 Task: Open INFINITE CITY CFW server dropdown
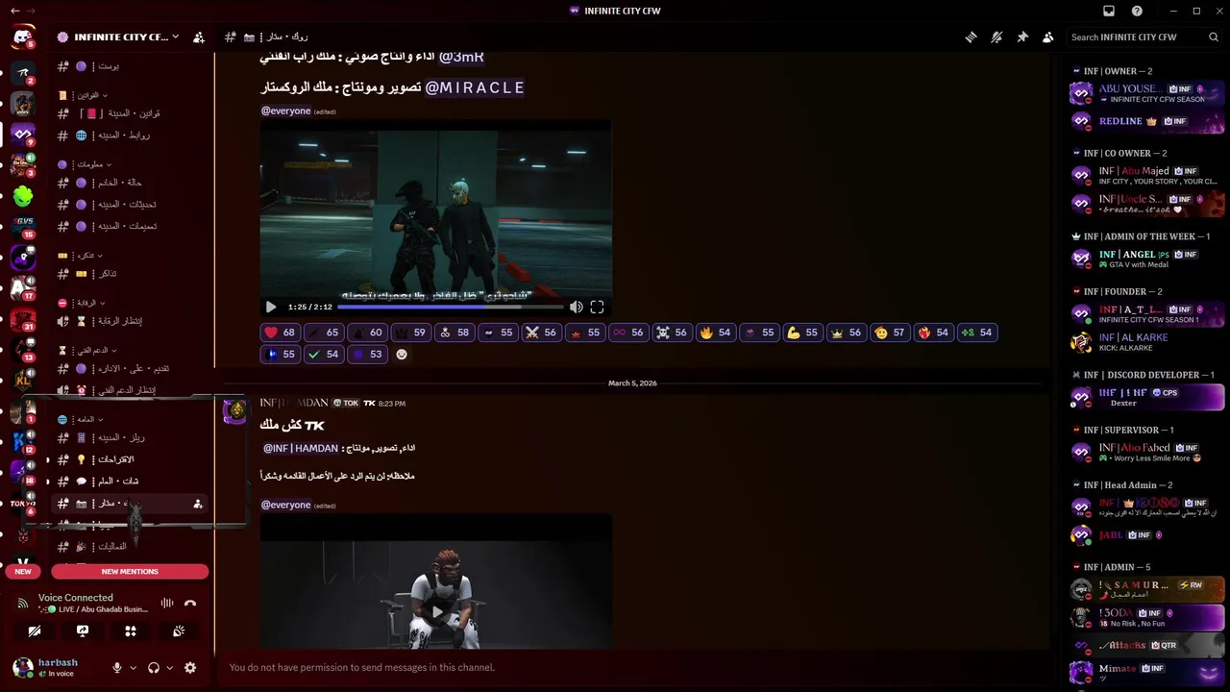coord(118,37)
